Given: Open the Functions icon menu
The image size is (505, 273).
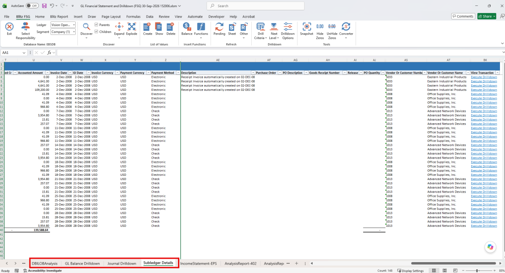Looking at the screenshot, I should pos(201,27).
